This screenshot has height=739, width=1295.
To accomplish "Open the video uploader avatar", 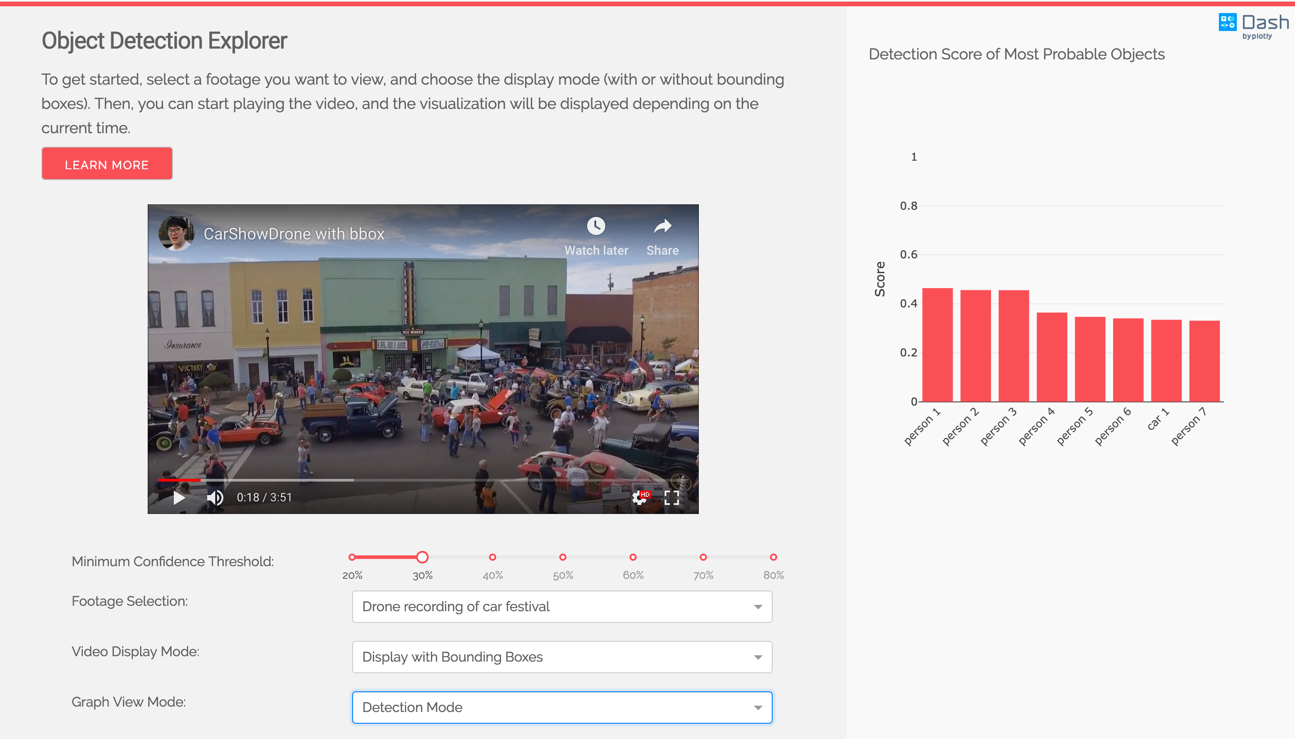I will 176,234.
